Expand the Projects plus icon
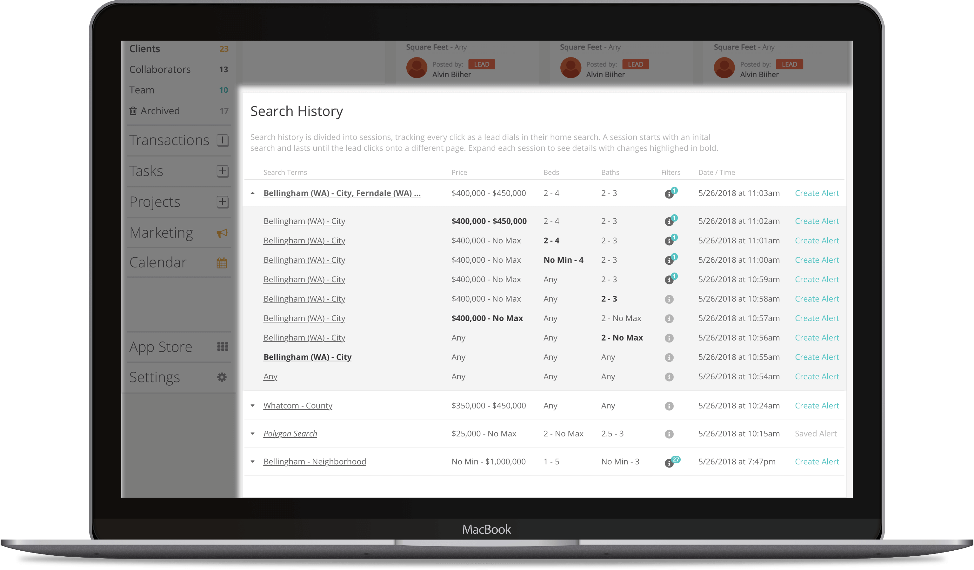This screenshot has height=570, width=974. pos(222,202)
